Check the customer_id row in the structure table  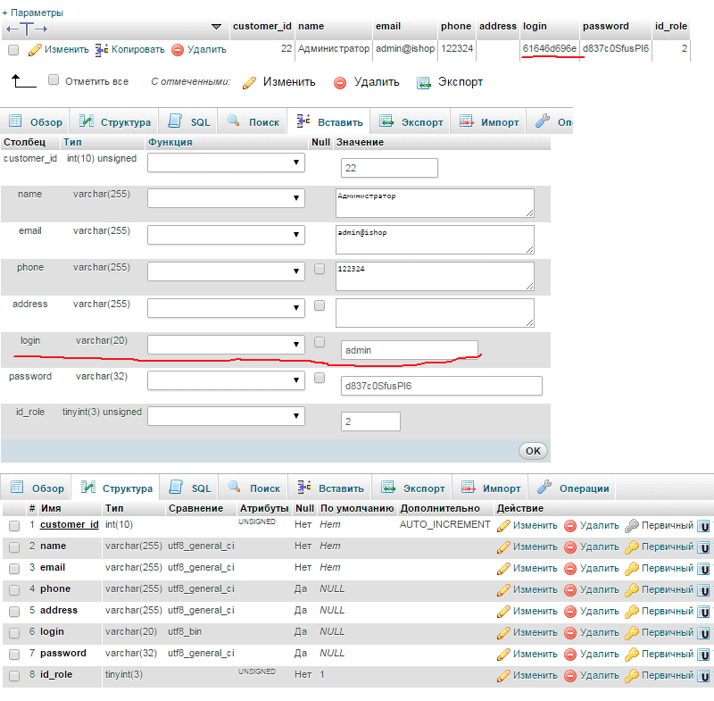(x=14, y=526)
